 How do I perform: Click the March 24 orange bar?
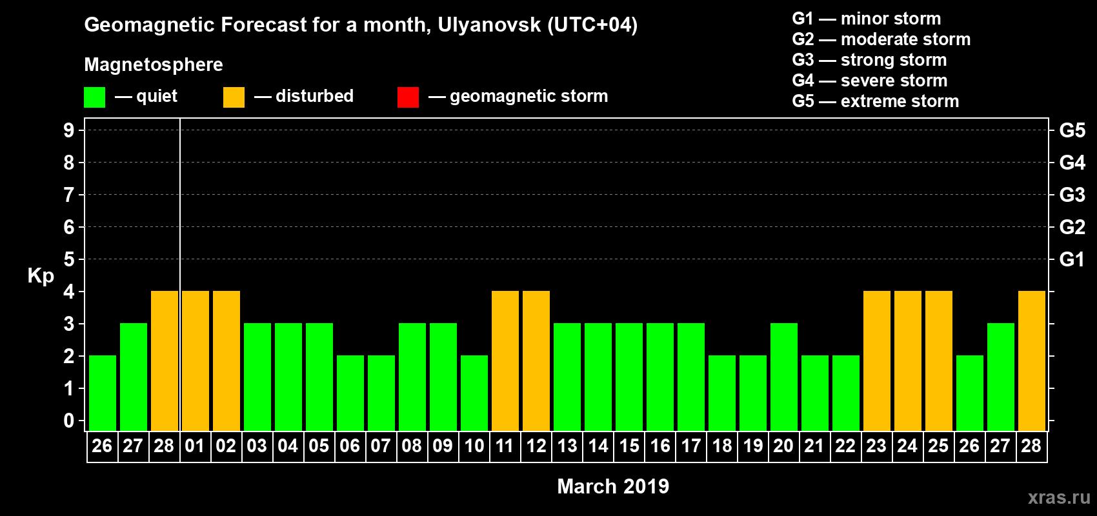click(x=908, y=361)
